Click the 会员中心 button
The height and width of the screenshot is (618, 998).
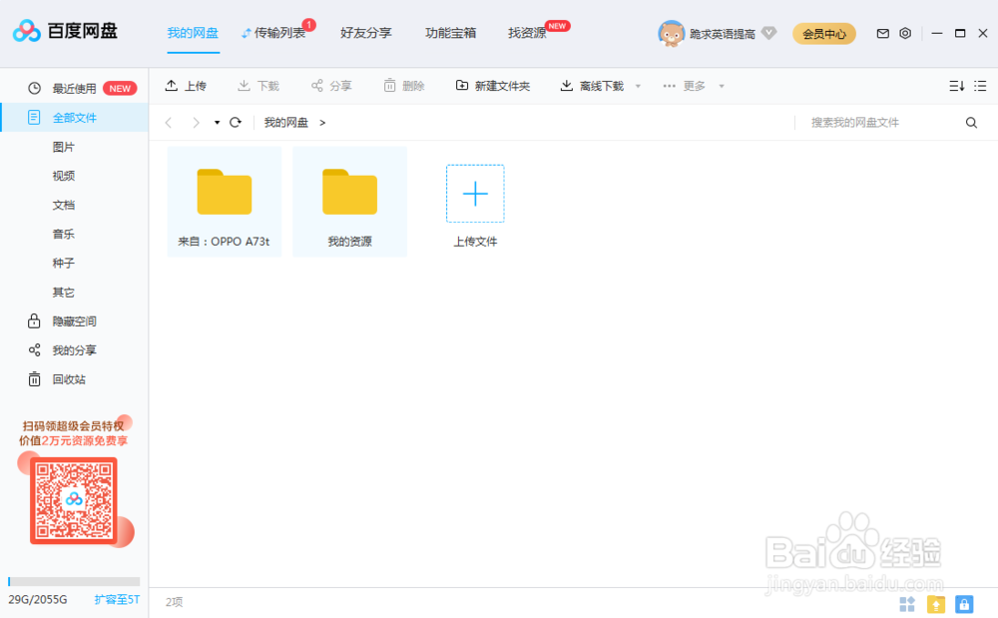(x=824, y=34)
